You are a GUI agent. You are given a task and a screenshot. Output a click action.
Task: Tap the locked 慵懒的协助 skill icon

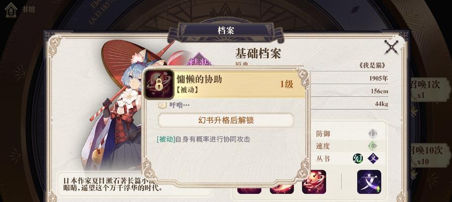(x=159, y=84)
